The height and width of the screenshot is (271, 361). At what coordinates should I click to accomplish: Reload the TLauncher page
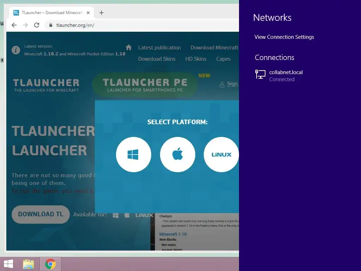(37, 25)
